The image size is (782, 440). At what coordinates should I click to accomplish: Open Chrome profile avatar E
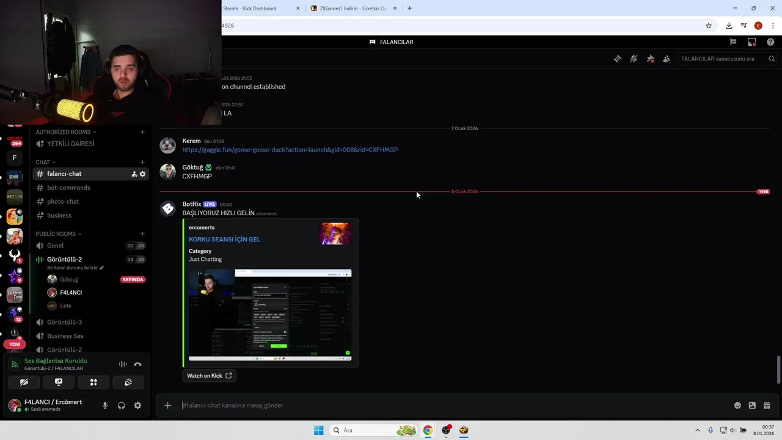[758, 26]
